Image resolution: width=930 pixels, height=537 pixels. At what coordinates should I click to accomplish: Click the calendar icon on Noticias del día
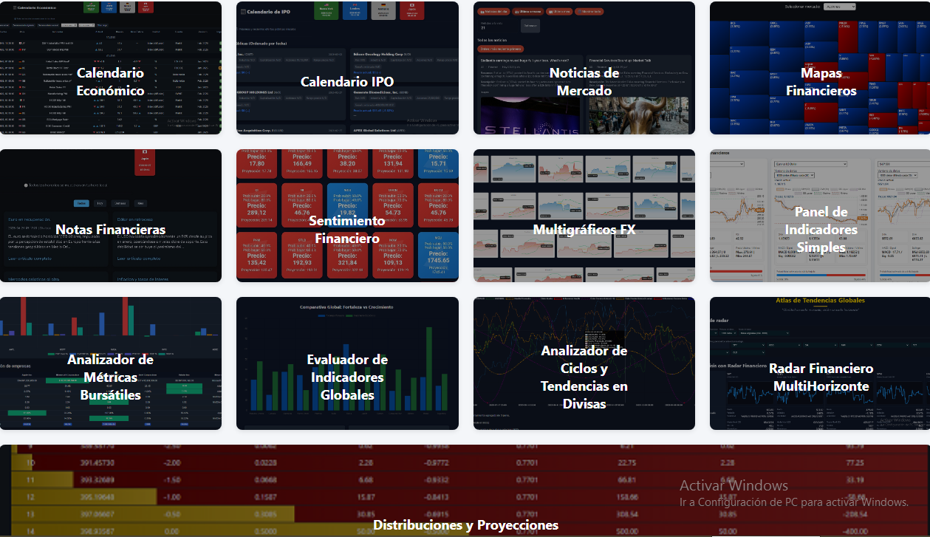point(482,11)
